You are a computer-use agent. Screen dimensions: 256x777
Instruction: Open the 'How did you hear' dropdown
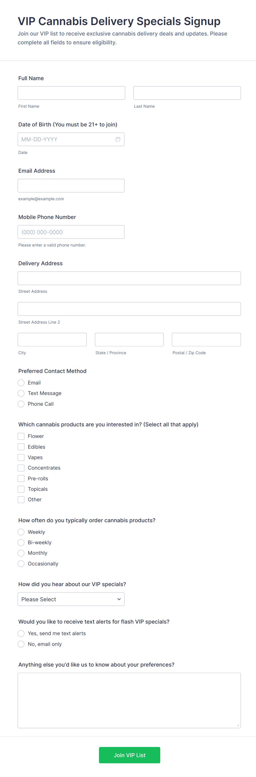(x=71, y=599)
